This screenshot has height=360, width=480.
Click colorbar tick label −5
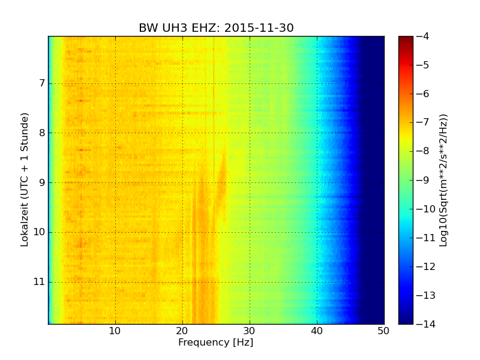click(x=423, y=65)
